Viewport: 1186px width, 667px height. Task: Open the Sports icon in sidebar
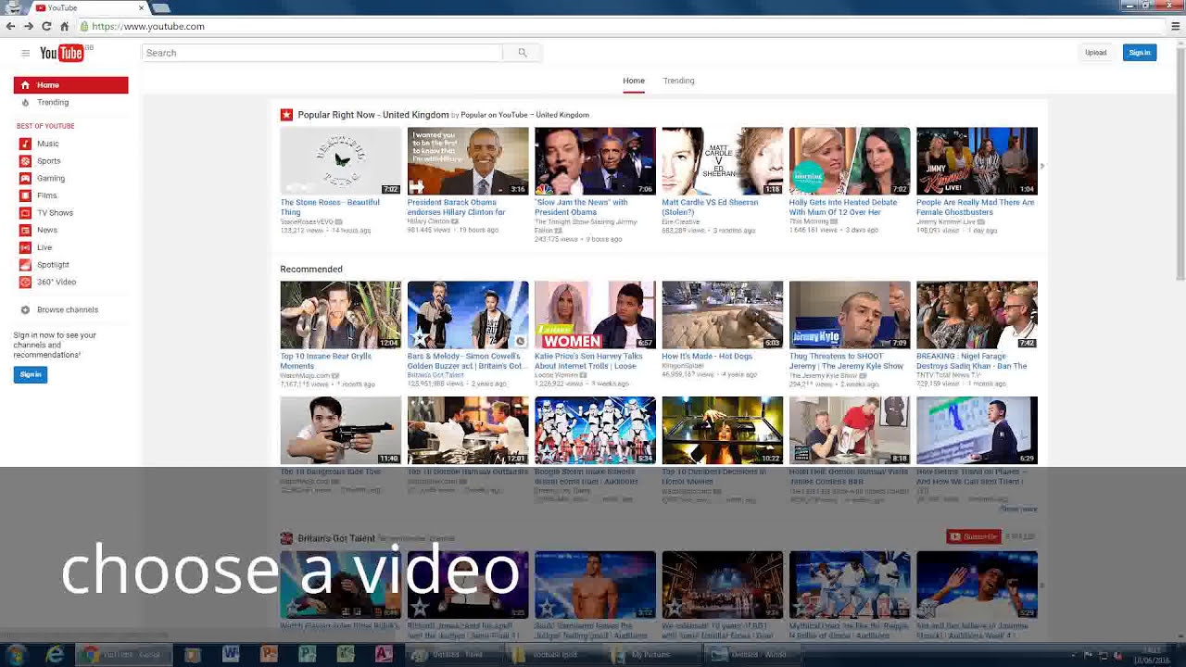pyautogui.click(x=26, y=161)
